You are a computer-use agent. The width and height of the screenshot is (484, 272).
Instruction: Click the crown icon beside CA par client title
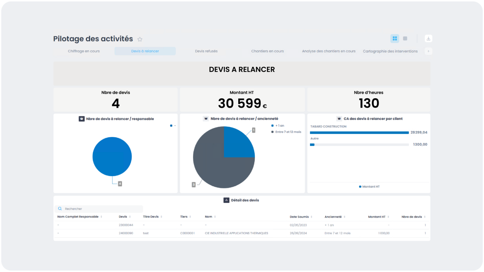tap(339, 119)
